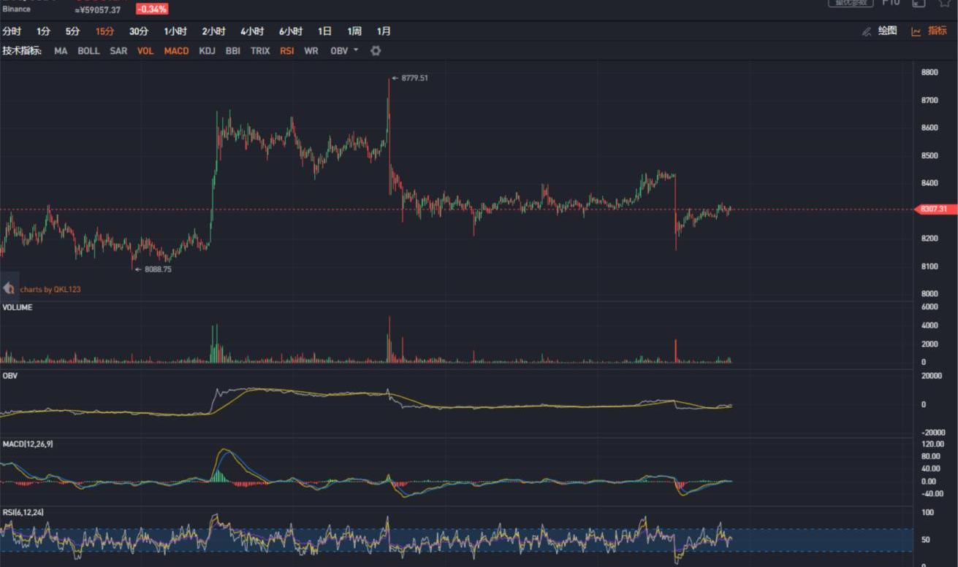Select the 5分 timeframe tab
This screenshot has height=567, width=958.
coord(72,31)
